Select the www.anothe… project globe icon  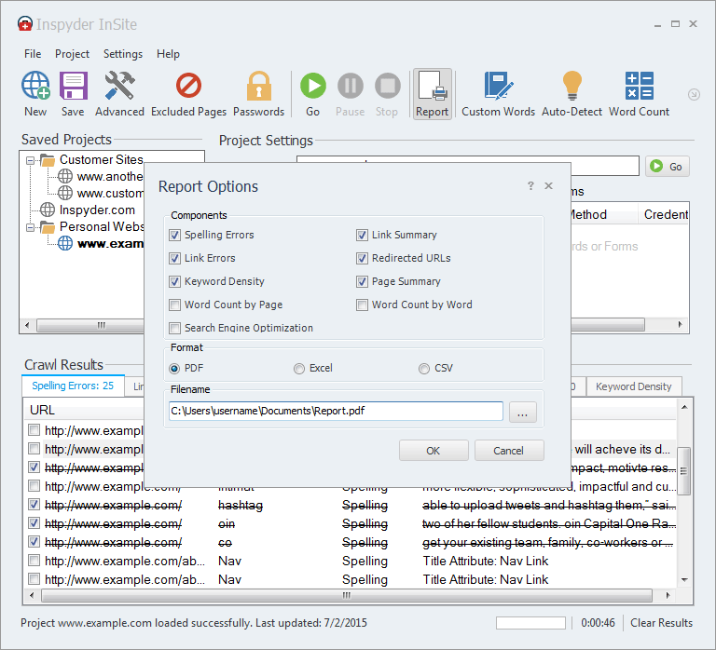(x=65, y=176)
